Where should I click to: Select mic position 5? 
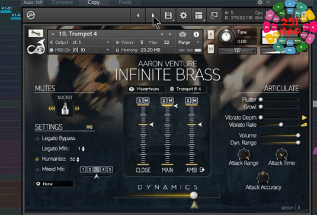[x=110, y=169]
